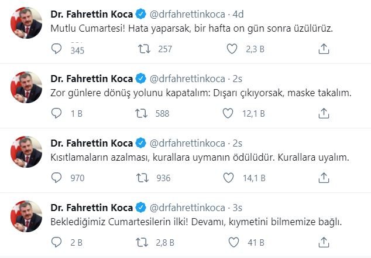Reply to the 'Kısıtlamaların azalması' tweet
371x258 pixels.
57,178
